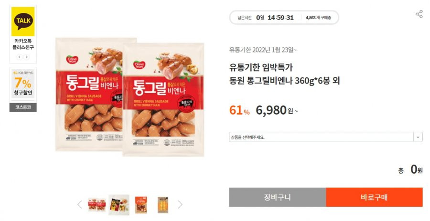Click the product title 동원 통그릴비엔나

[x=284, y=81]
